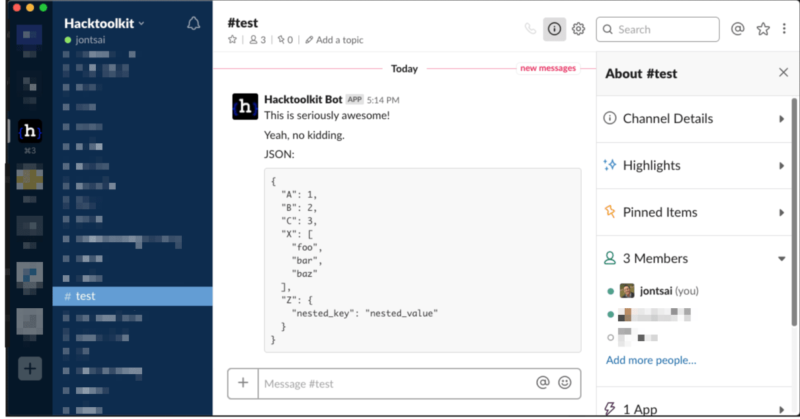Click the new messages marker

pos(548,68)
